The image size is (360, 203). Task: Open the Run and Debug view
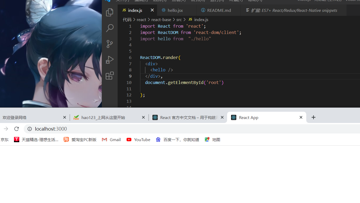click(x=110, y=60)
